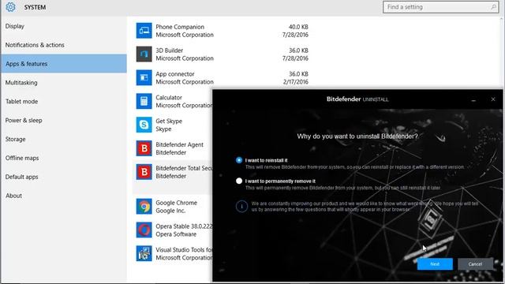Click the Phone Companion app icon

[144, 31]
